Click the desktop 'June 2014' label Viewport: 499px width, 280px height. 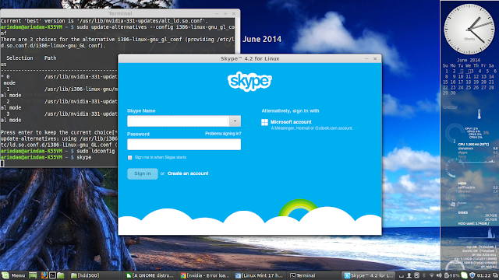click(262, 40)
